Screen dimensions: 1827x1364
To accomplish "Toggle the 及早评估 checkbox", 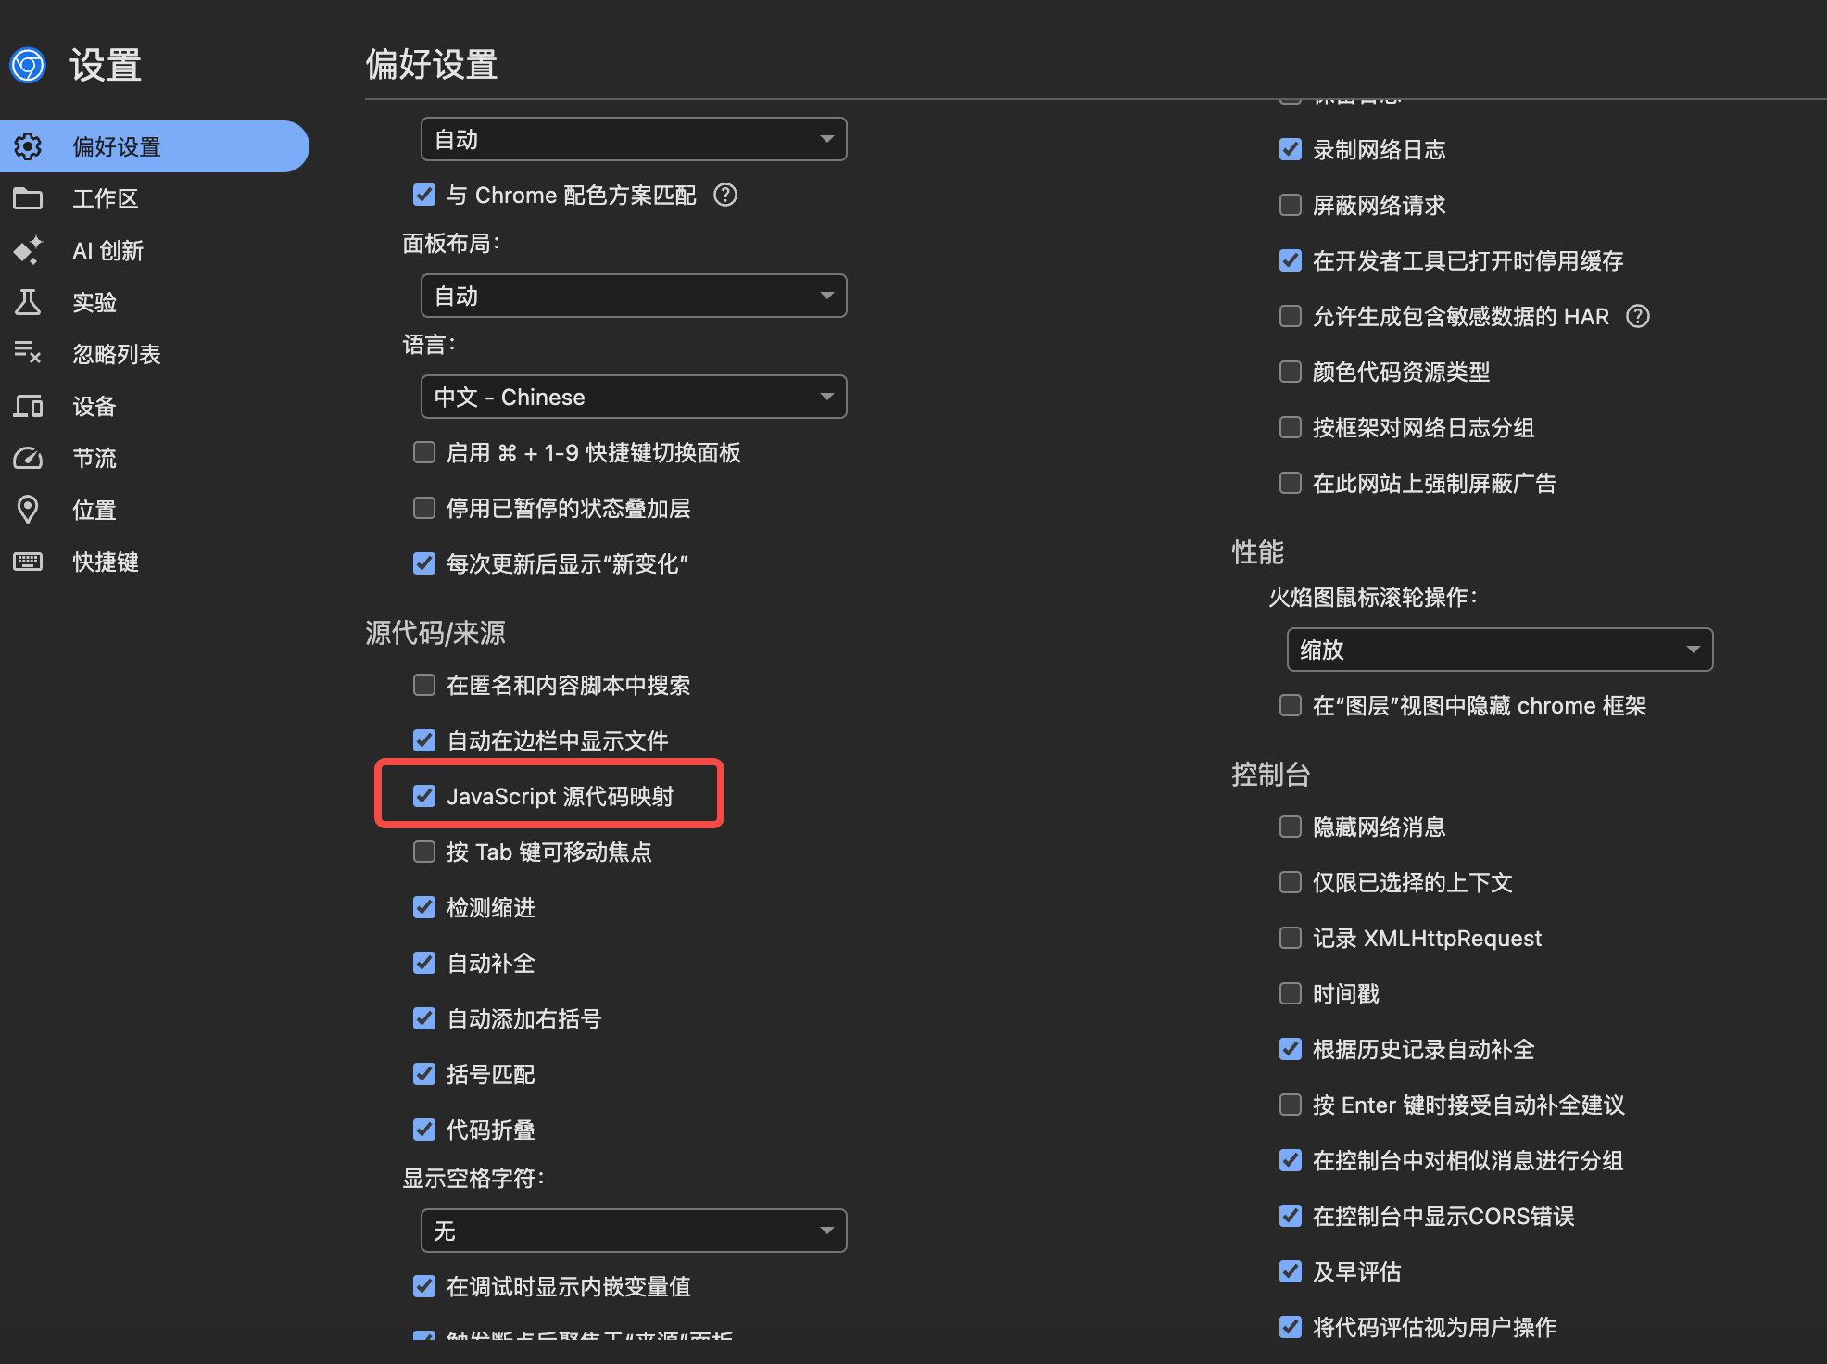I will click(1291, 1271).
